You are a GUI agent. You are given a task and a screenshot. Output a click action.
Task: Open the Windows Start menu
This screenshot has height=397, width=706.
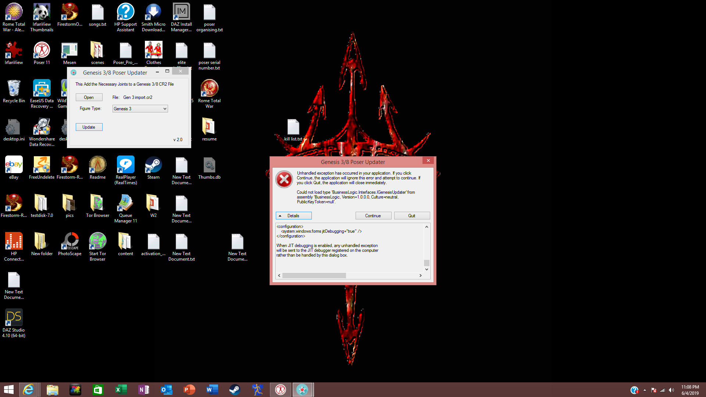(9, 390)
